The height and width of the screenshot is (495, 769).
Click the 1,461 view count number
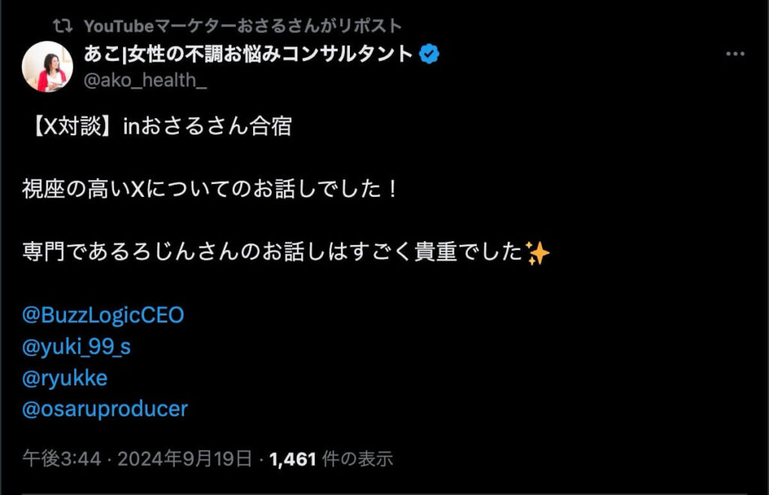(x=291, y=459)
